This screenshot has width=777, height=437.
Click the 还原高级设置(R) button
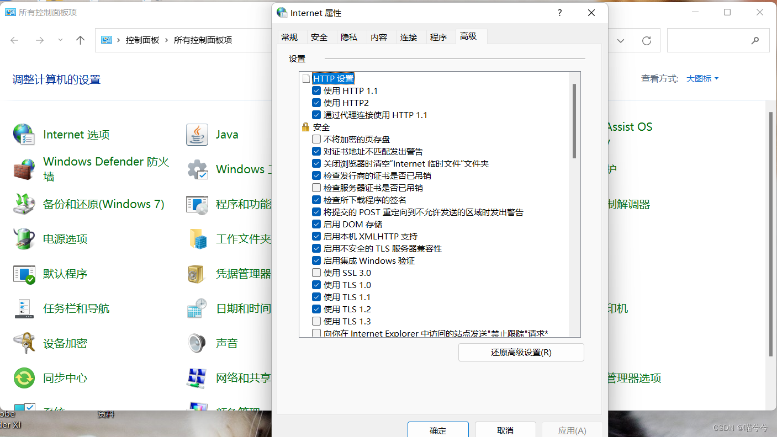coord(521,353)
